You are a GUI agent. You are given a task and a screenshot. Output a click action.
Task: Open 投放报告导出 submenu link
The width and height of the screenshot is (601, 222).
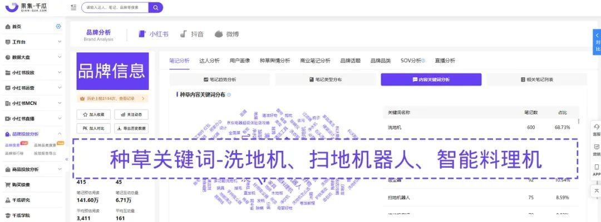coord(45,153)
